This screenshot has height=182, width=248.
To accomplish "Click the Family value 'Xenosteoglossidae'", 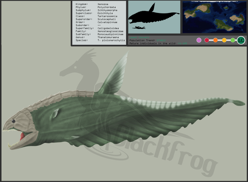I will (x=111, y=31).
